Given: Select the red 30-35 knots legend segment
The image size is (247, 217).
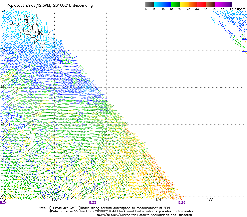Looking at the screenshot, I should pyautogui.click(x=202, y=4).
